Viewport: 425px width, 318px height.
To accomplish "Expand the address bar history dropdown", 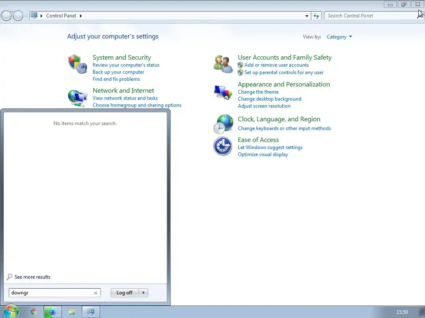I will 307,16.
